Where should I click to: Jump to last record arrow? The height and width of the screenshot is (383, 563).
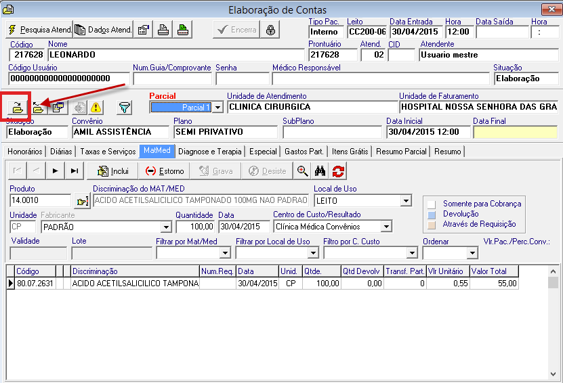[x=75, y=171]
